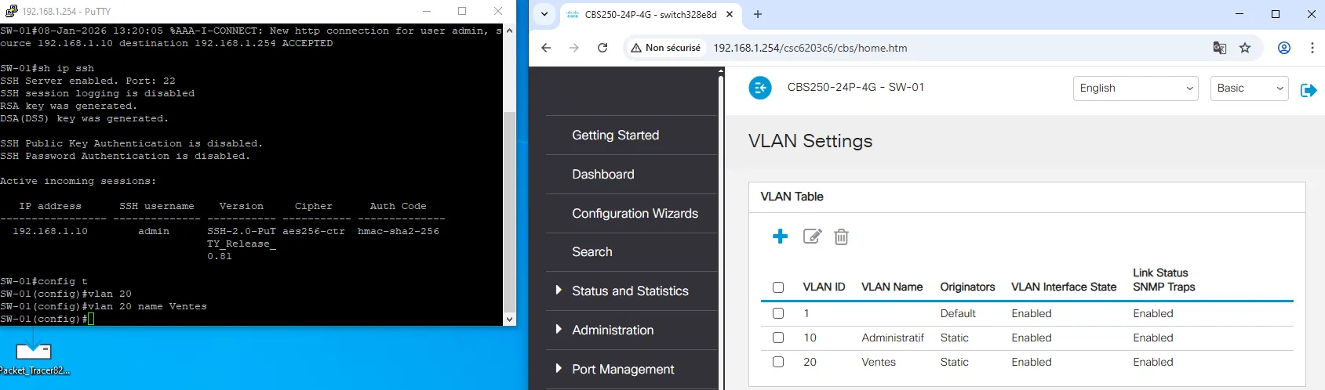
Task: Click the PuTTY terminal command prompt cursor
Action: click(91, 319)
